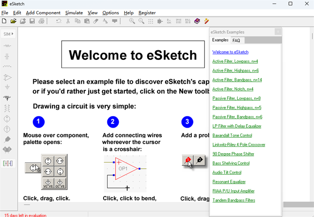The width and height of the screenshot is (314, 217).
Task: Open the Edit menu
Action: click(x=17, y=13)
